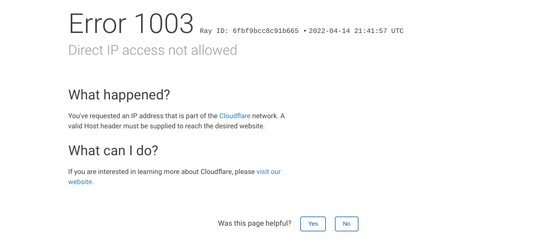Select the Ray ID value 6fbf9bcc8c91b665
560x246 pixels.
[x=266, y=31]
